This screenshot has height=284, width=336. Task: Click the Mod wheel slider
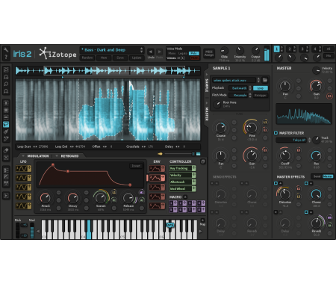[32, 230]
